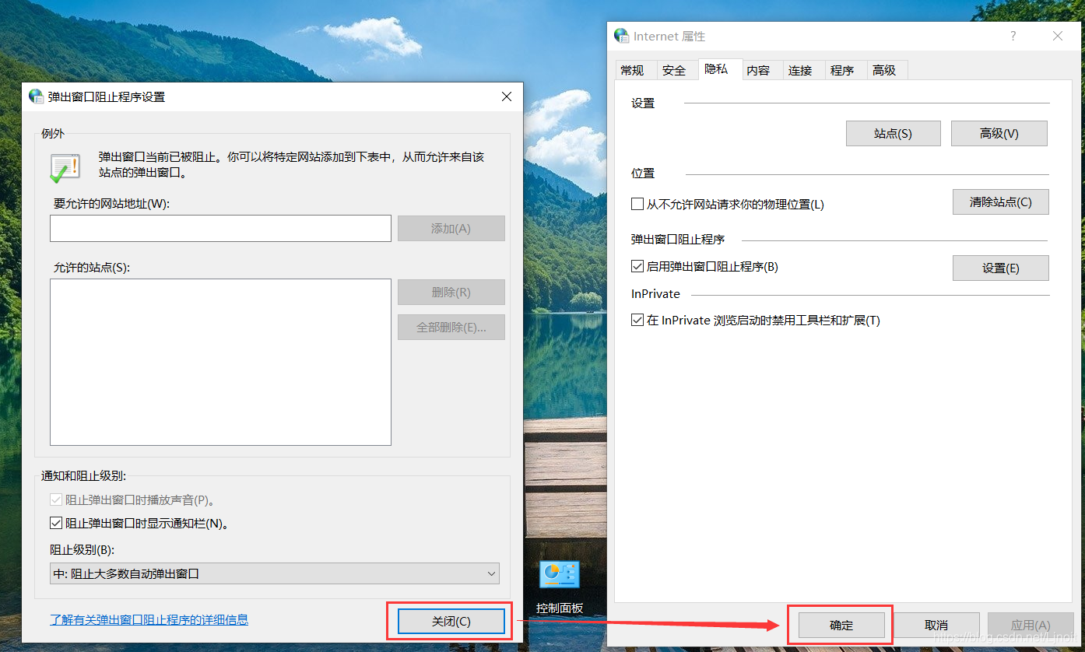Click the 高级(V) button
Image resolution: width=1085 pixels, height=652 pixels.
click(x=999, y=133)
